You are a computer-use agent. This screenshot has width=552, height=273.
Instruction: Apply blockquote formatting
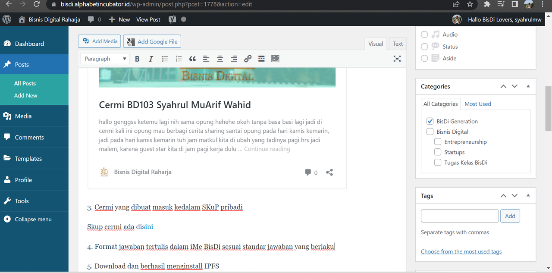pyautogui.click(x=192, y=59)
